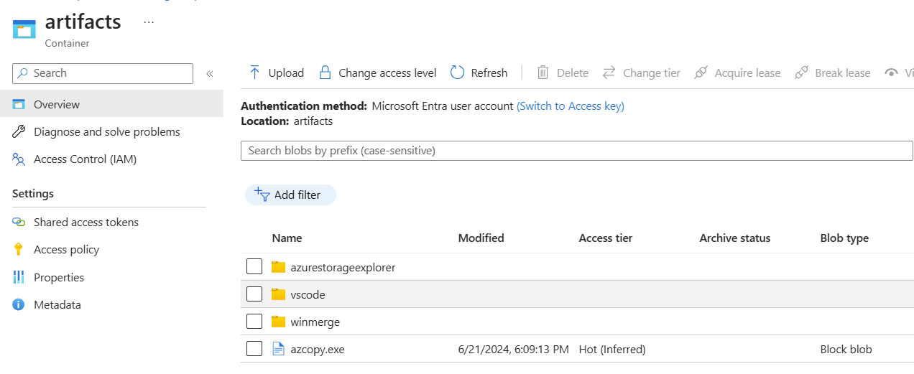Check the vscode folder checkbox
The image size is (914, 374).
tap(254, 294)
